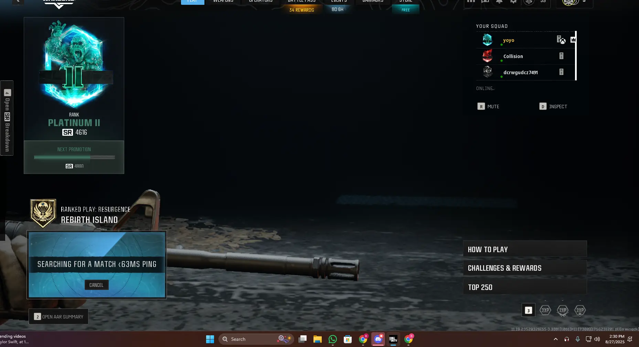639x347 pixels.
Task: Click the Ranked Play: Resurgence label
Action: point(96,209)
